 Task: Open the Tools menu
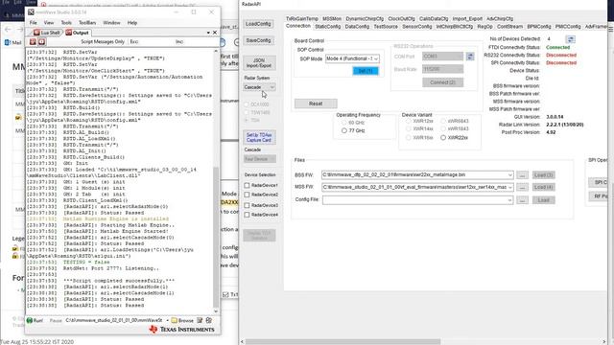[x=66, y=23]
